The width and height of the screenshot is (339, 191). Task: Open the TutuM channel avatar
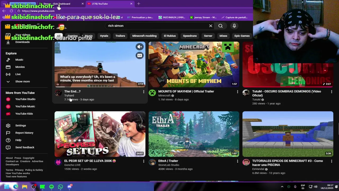coord(246,93)
